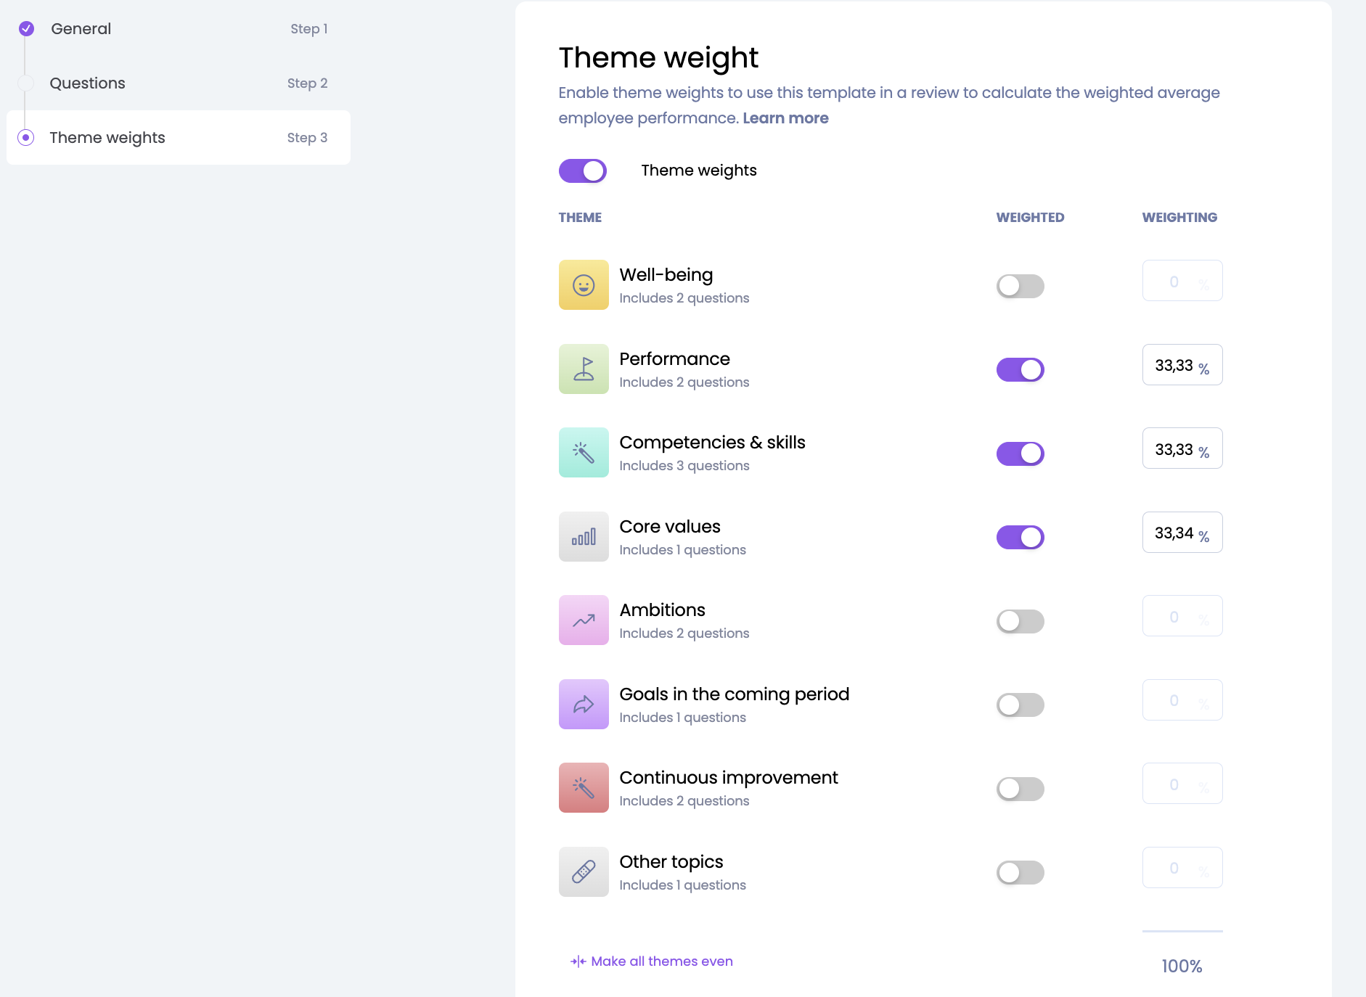Disable the main Theme weights switch
The image size is (1366, 997).
[x=583, y=171]
